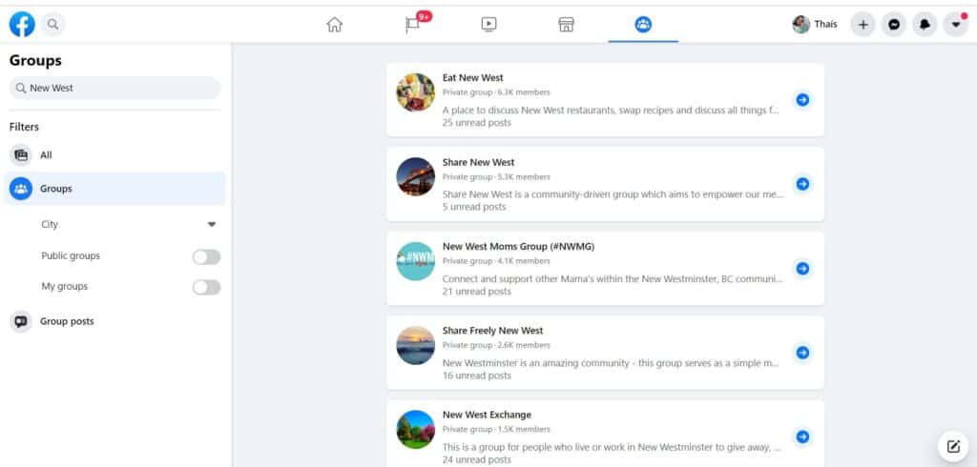
Task: Click the Create plus icon
Action: point(863,24)
